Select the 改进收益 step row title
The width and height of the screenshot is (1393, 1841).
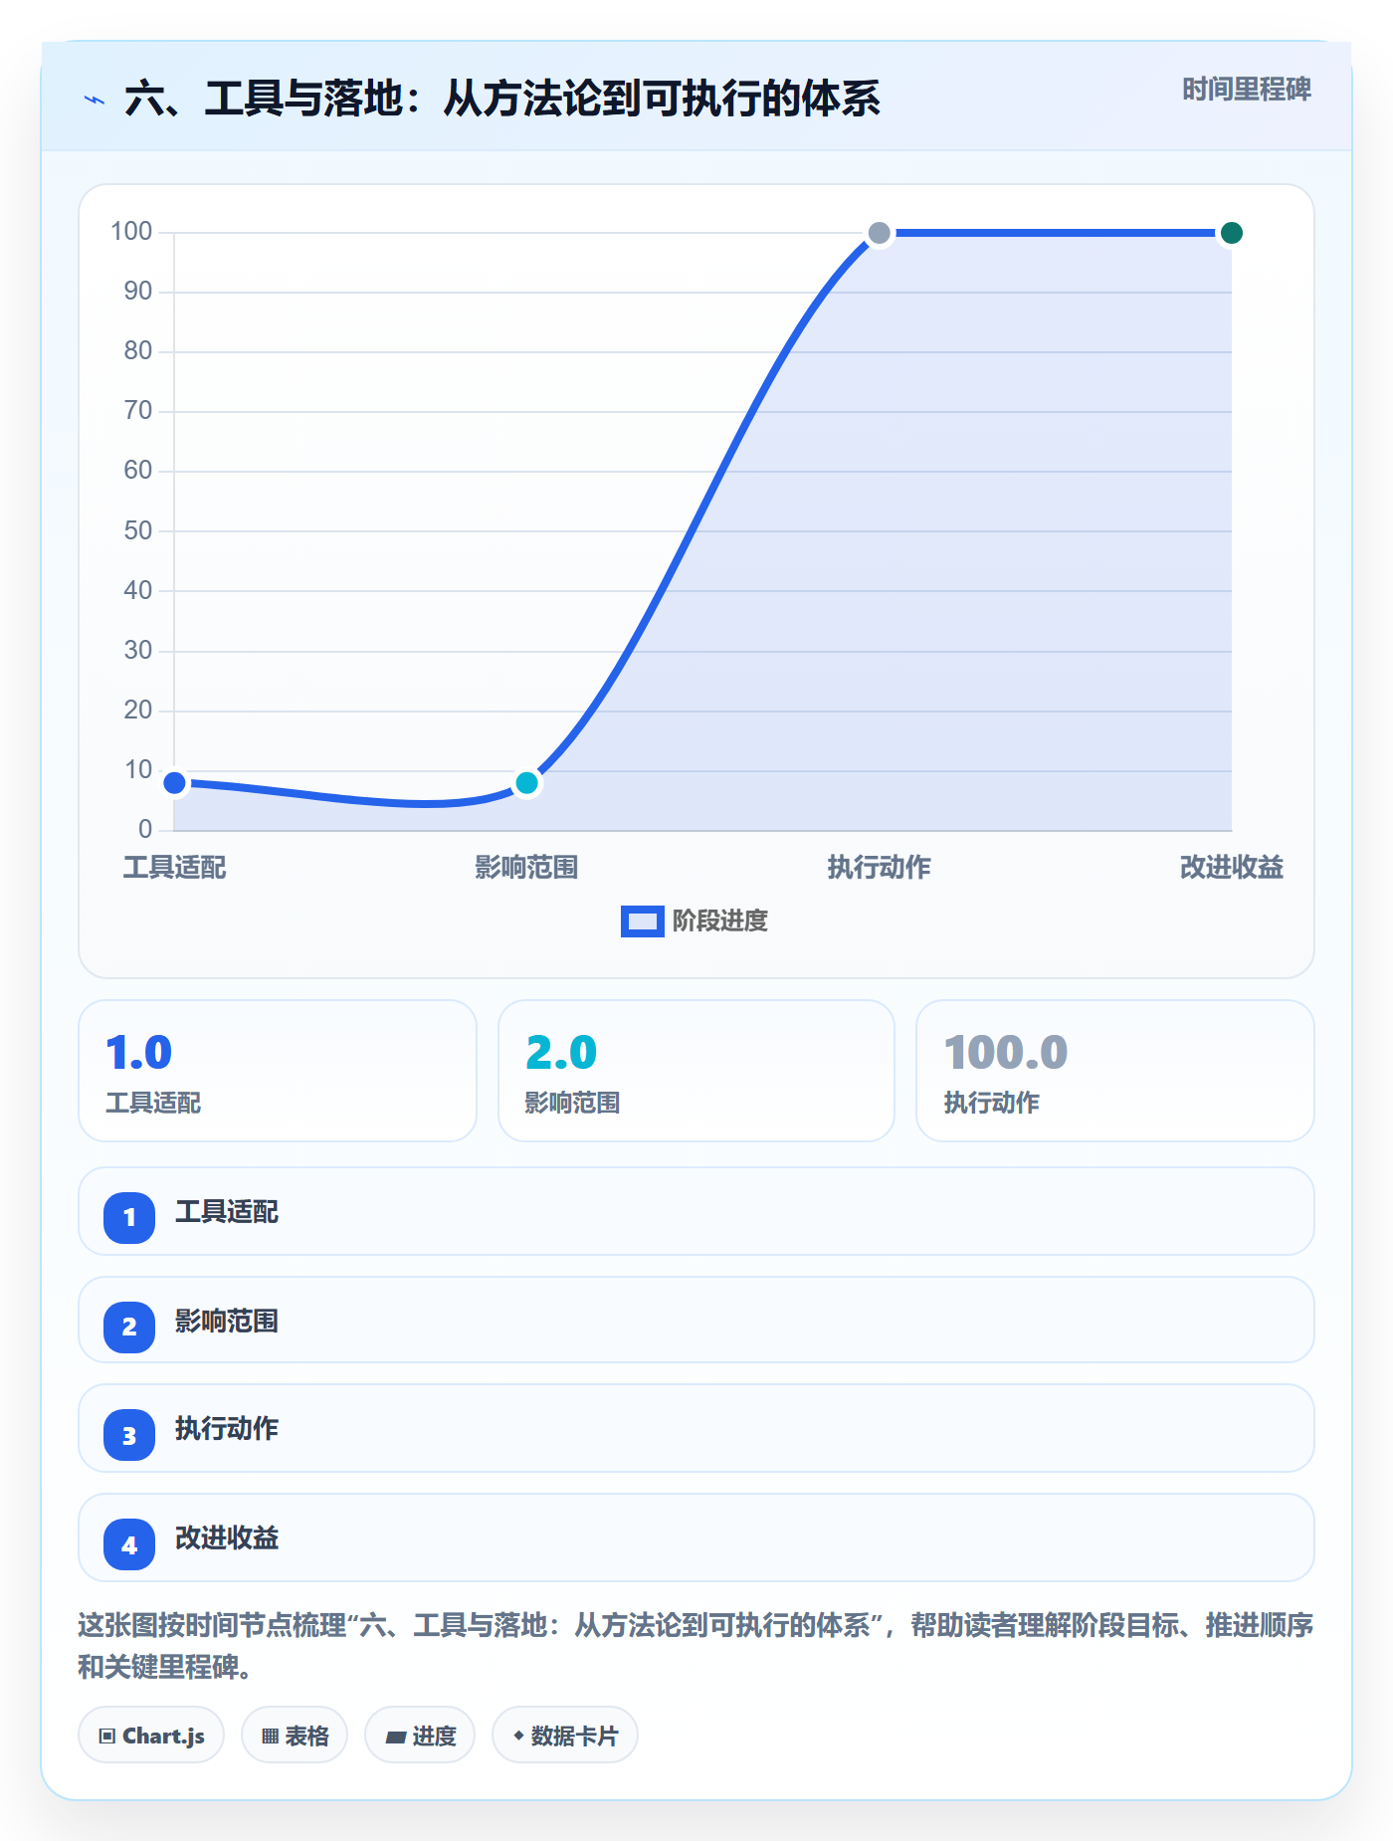click(x=227, y=1538)
